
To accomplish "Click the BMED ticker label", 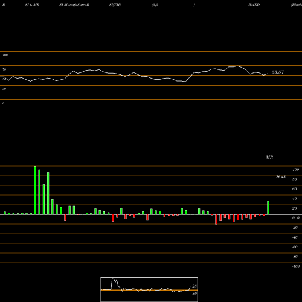I will (254, 5).
